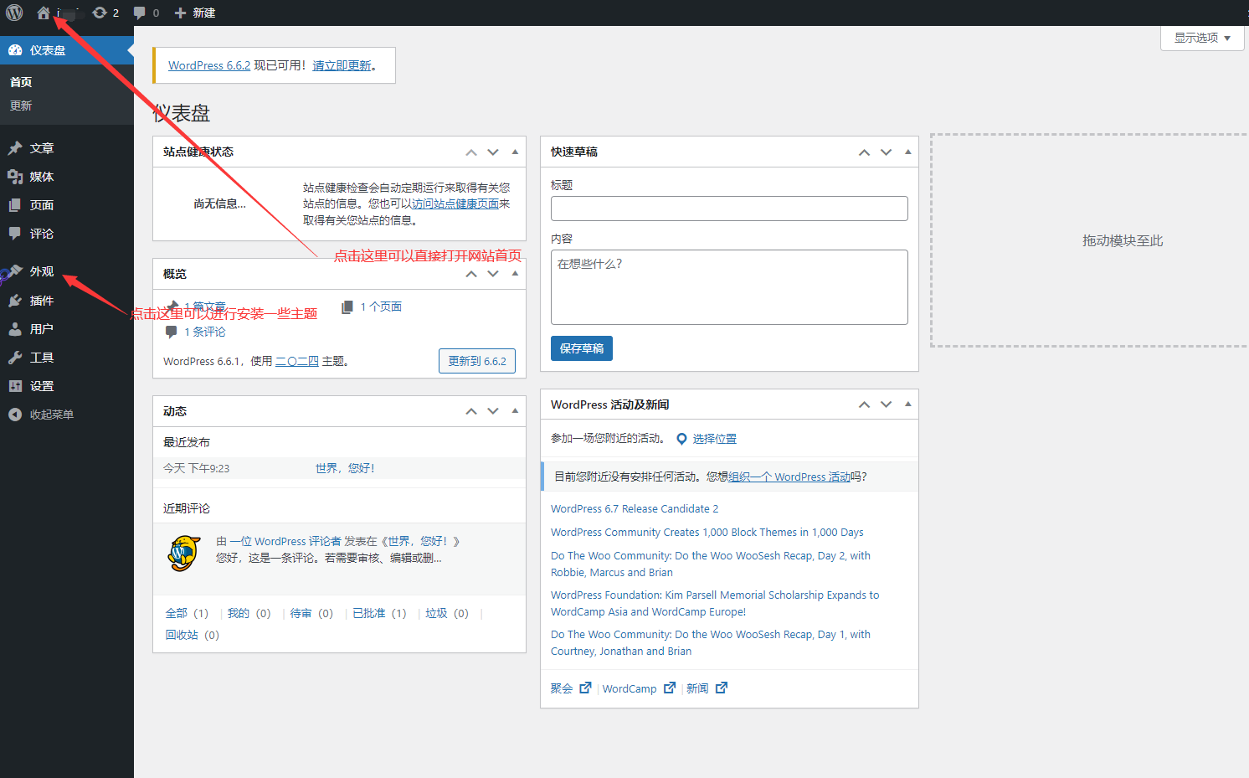The height and width of the screenshot is (778, 1249).
Task: Click the updates refresh icon
Action: [100, 13]
